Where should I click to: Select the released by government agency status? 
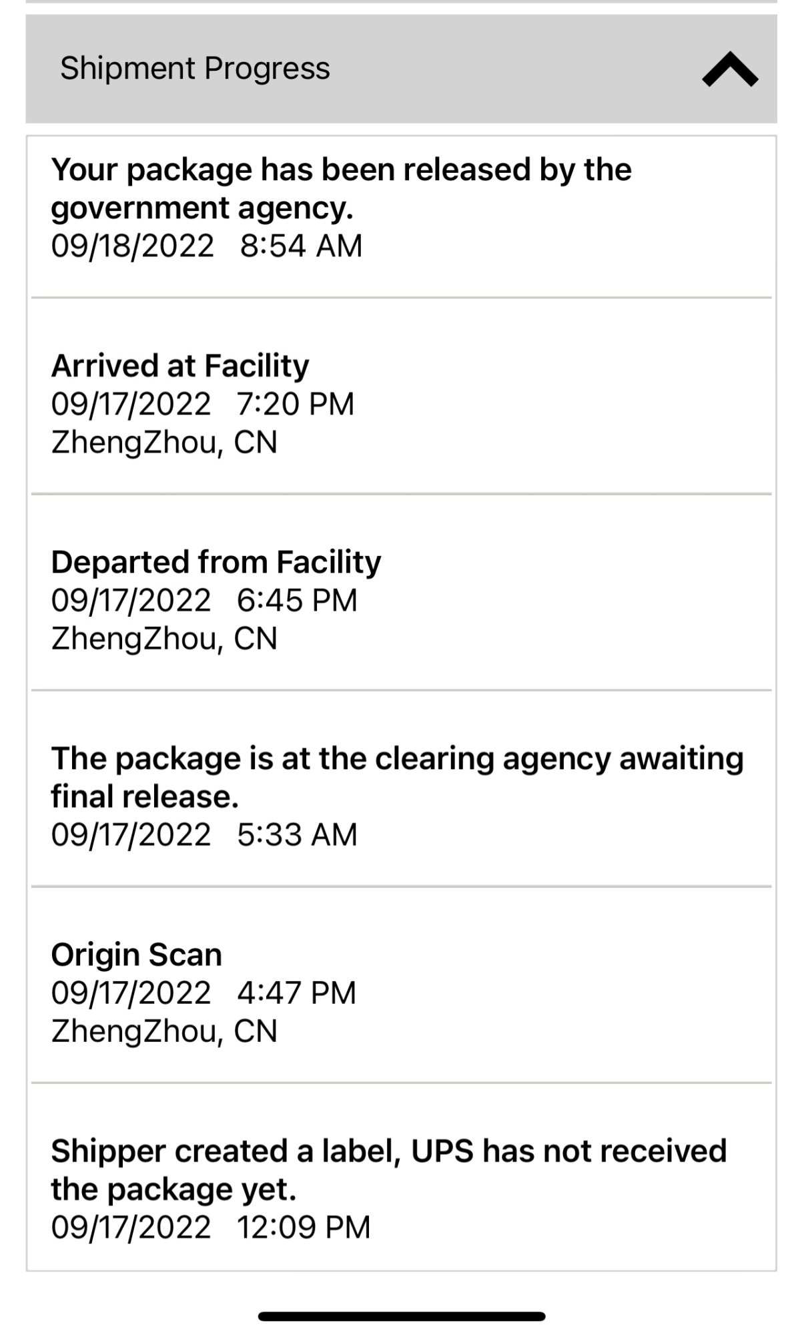[x=341, y=188]
